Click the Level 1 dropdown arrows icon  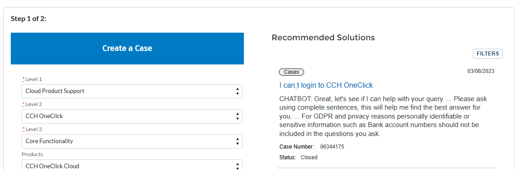coord(237,91)
